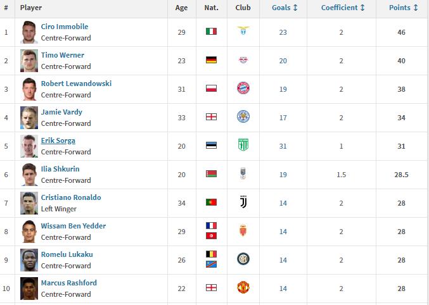Click the Leicester City club badge

pos(243,116)
